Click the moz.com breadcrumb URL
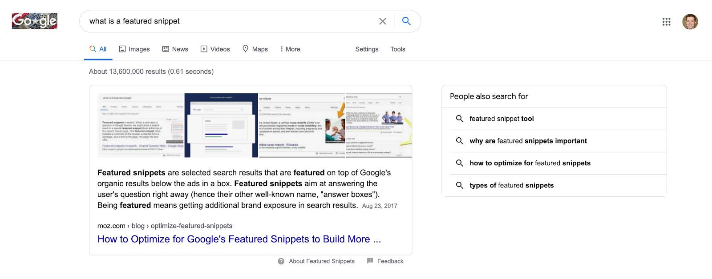 coord(165,226)
